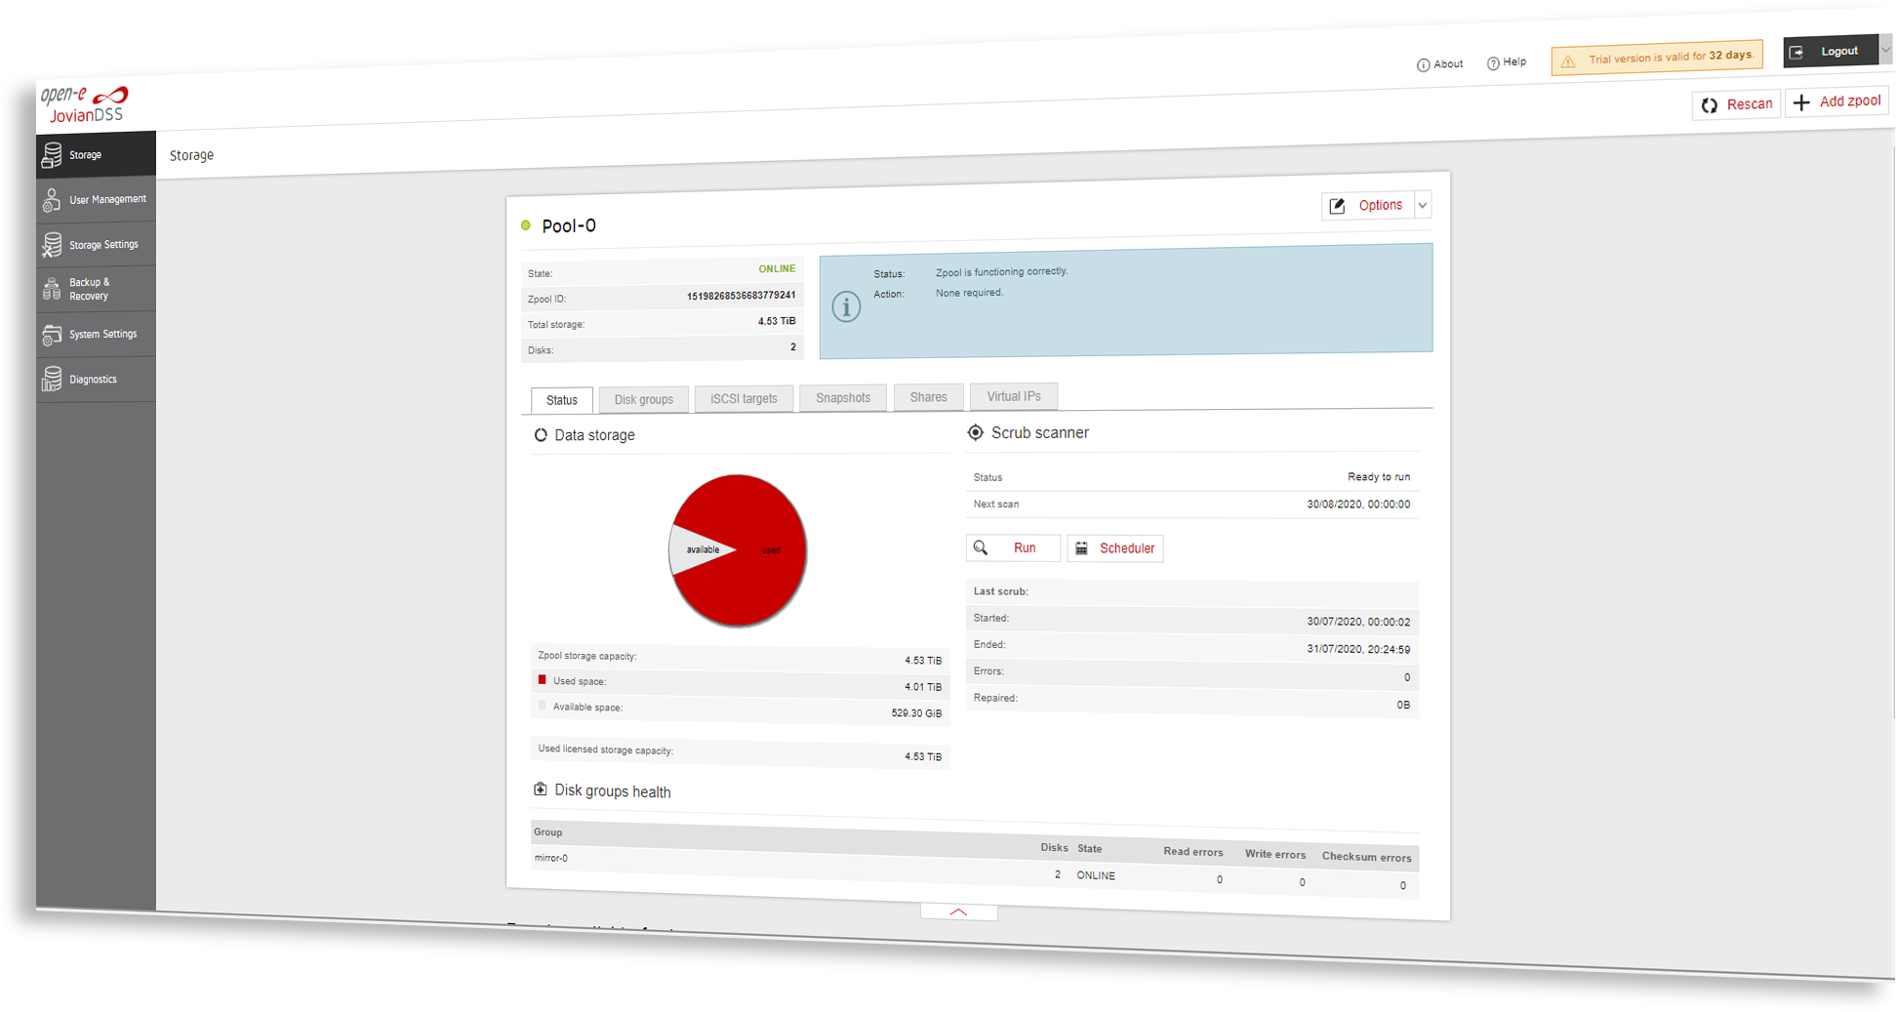1896x1012 pixels.
Task: Click the info icon in status box
Action: pos(846,307)
